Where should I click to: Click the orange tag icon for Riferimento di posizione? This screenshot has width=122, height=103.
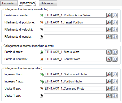(x=41, y=23)
